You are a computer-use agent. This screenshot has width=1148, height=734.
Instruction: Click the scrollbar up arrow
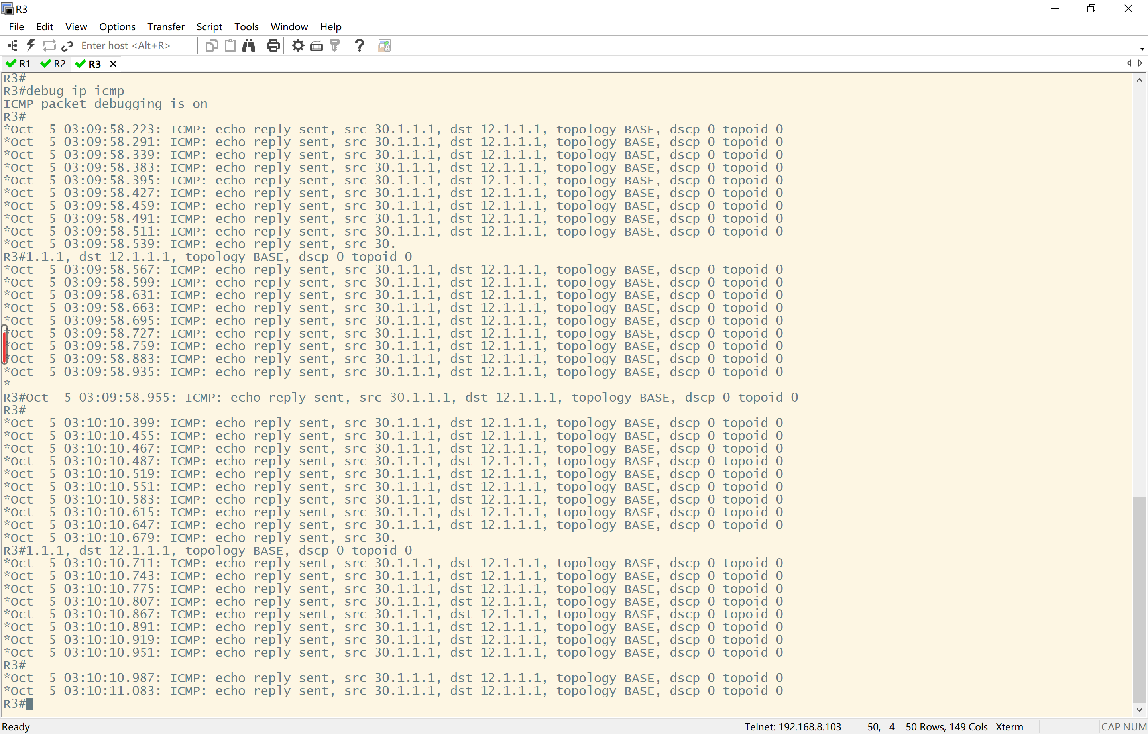pos(1139,80)
